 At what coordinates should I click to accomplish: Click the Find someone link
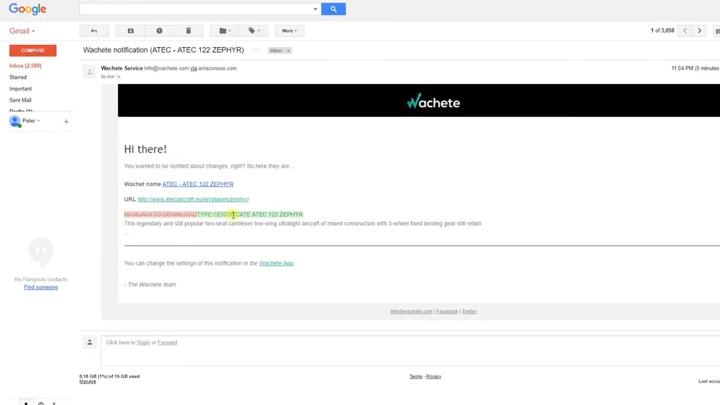click(41, 287)
